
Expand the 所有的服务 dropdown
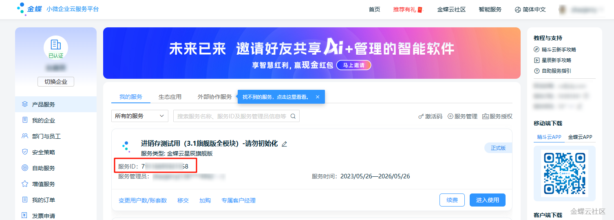(x=140, y=116)
